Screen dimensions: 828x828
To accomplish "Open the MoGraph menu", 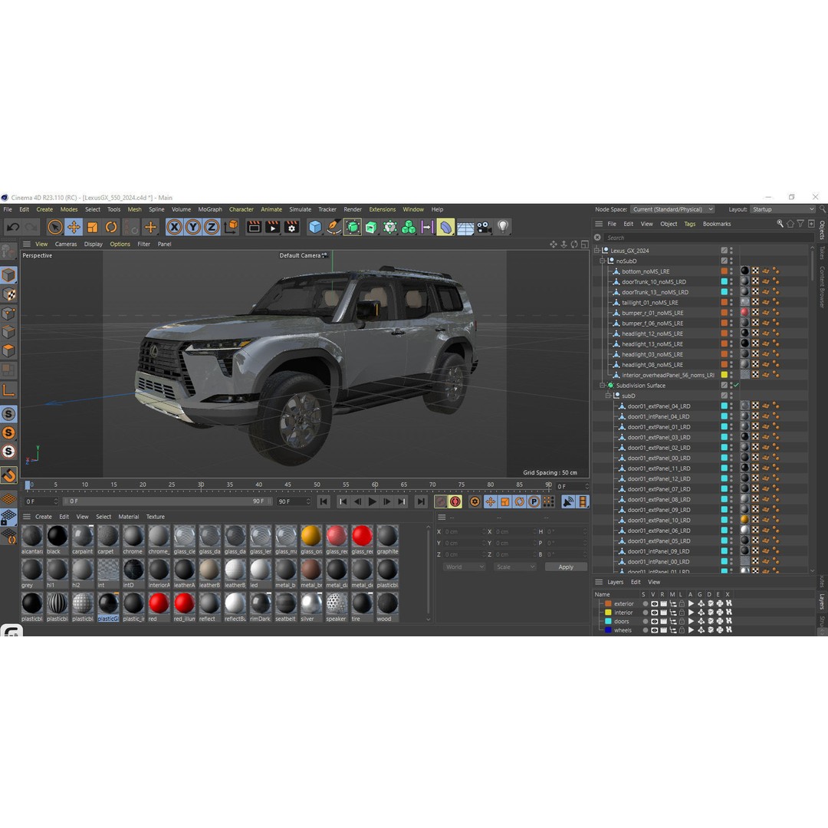I will click(209, 209).
